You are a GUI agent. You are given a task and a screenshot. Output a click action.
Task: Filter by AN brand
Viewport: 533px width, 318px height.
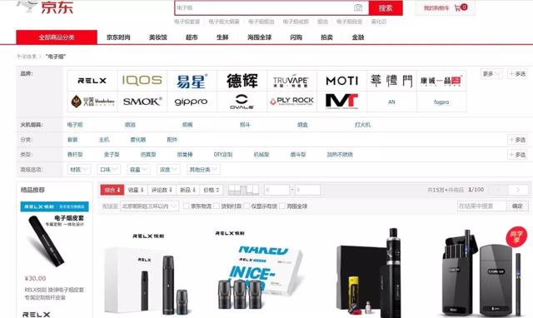[391, 102]
